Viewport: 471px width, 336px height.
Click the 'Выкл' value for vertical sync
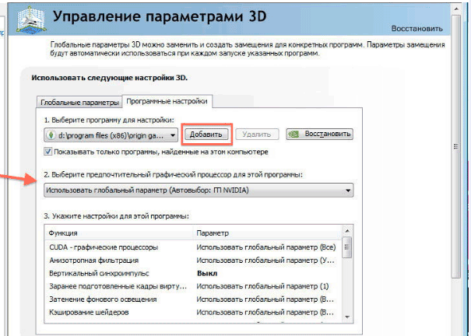click(207, 273)
